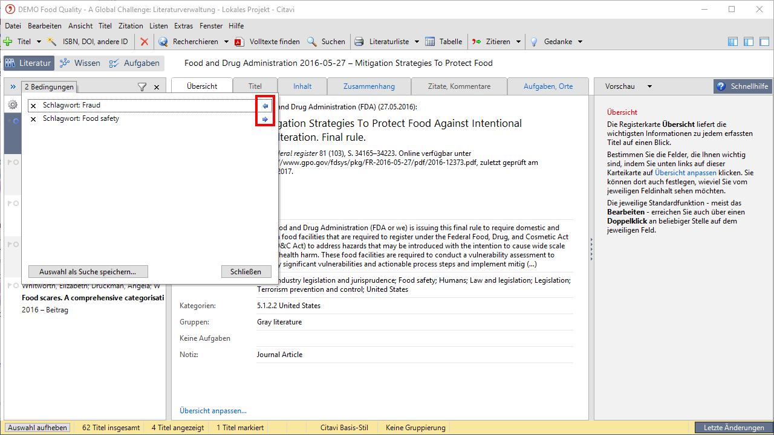The height and width of the screenshot is (435, 774).
Task: Open the Vorschau dropdown
Action: coord(649,86)
